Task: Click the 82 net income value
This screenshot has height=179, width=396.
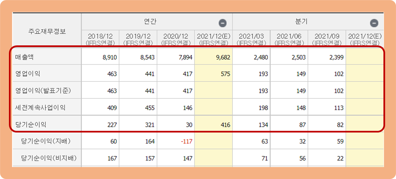Action: (340, 125)
